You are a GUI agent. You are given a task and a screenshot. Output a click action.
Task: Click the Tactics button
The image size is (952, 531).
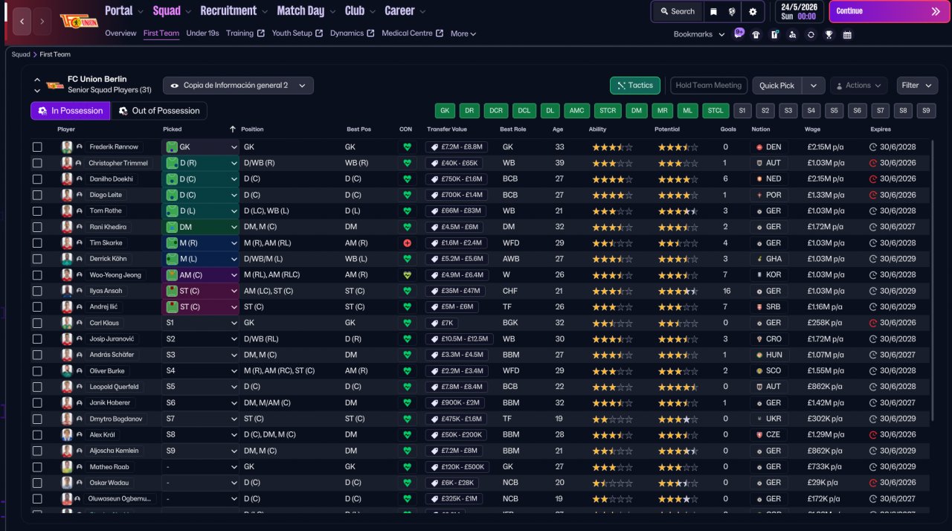[x=634, y=86]
